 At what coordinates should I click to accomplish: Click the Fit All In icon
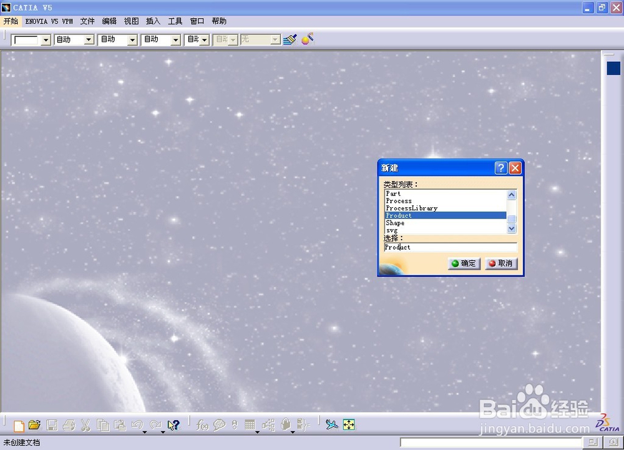(349, 425)
